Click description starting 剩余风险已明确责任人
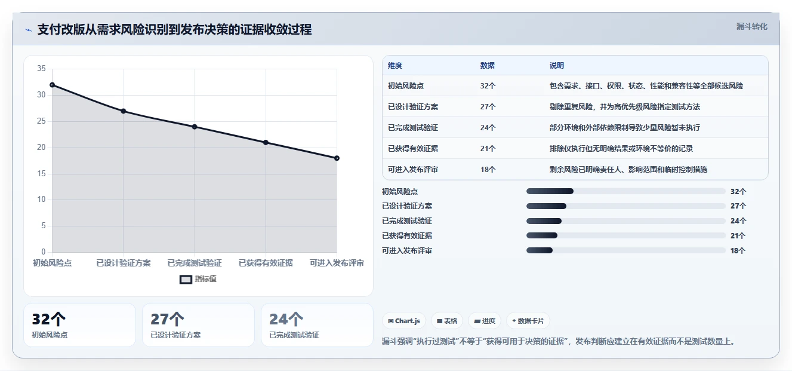Image resolution: width=792 pixels, height=371 pixels. (628, 170)
